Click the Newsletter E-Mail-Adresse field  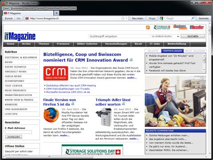click(x=18, y=132)
